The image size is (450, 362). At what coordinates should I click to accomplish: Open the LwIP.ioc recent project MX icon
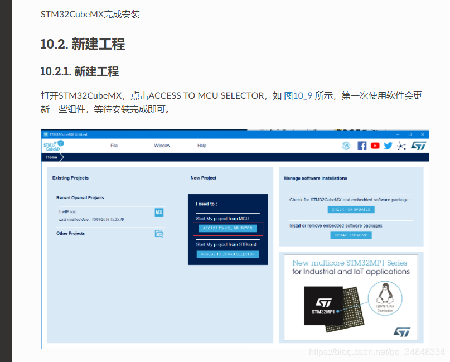pos(159,213)
